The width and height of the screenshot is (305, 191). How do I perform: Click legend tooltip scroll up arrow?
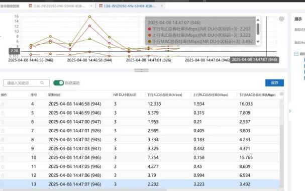258,20
